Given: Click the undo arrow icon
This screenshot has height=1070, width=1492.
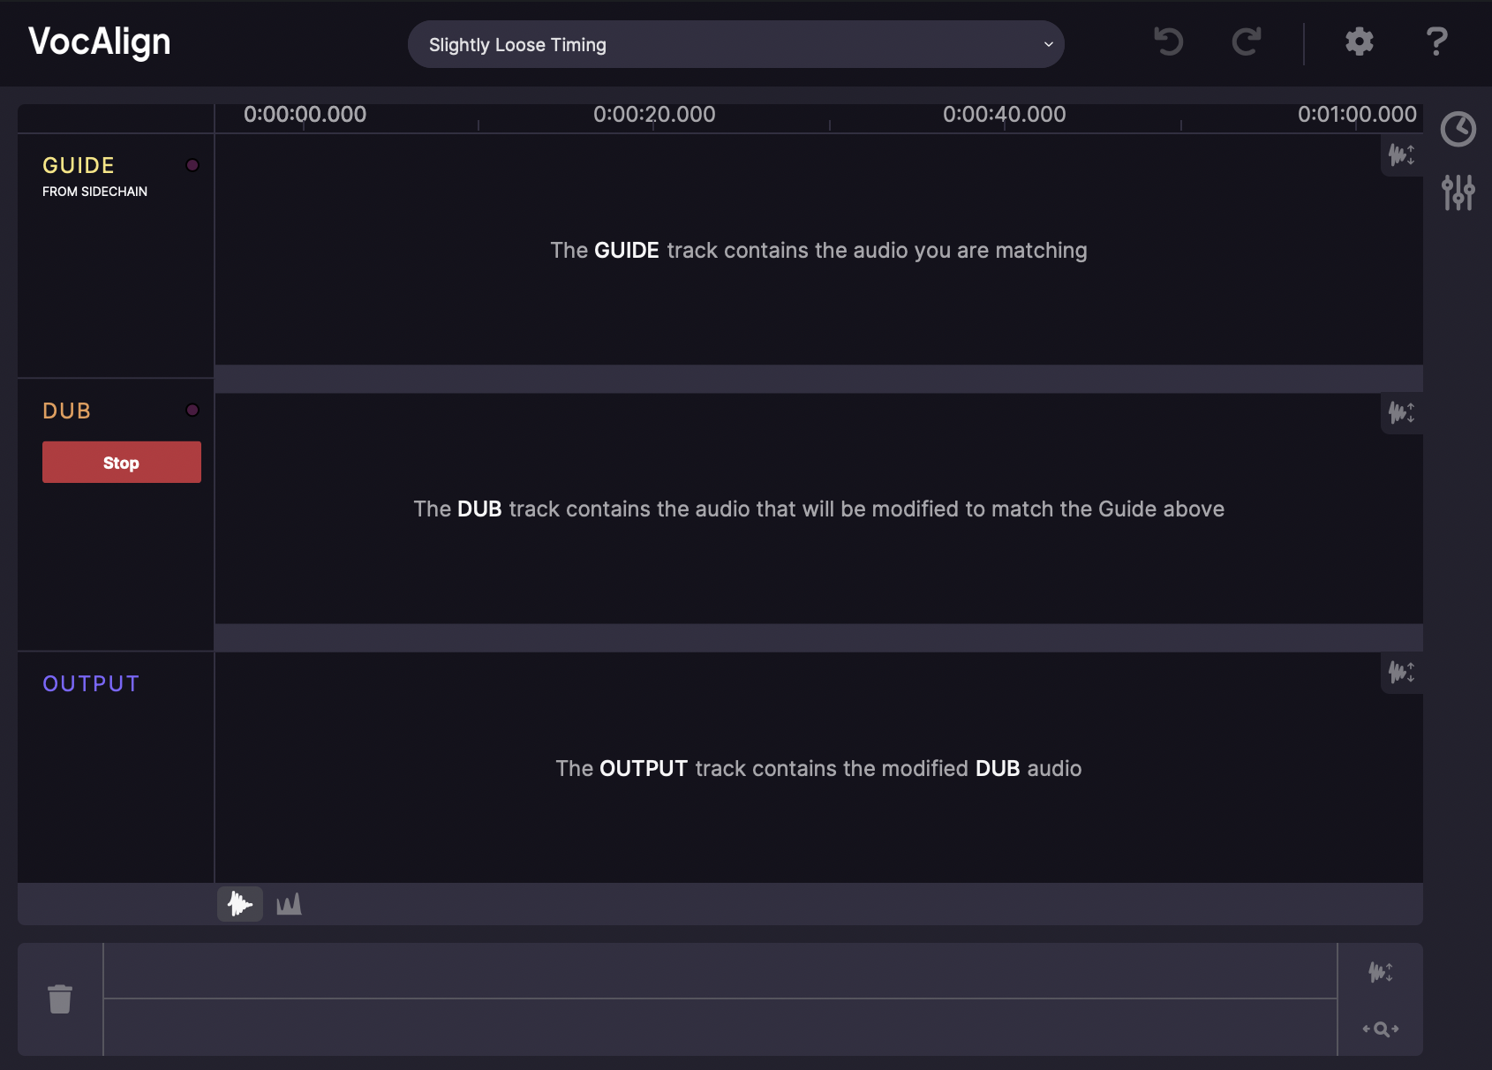Looking at the screenshot, I should pos(1168,41).
